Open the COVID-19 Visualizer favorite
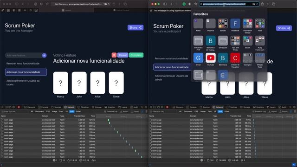The image size is (297, 167). pyautogui.click(x=235, y=58)
